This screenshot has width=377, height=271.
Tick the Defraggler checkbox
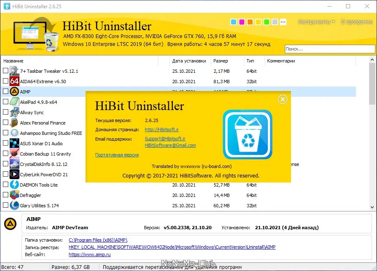pos(5,195)
